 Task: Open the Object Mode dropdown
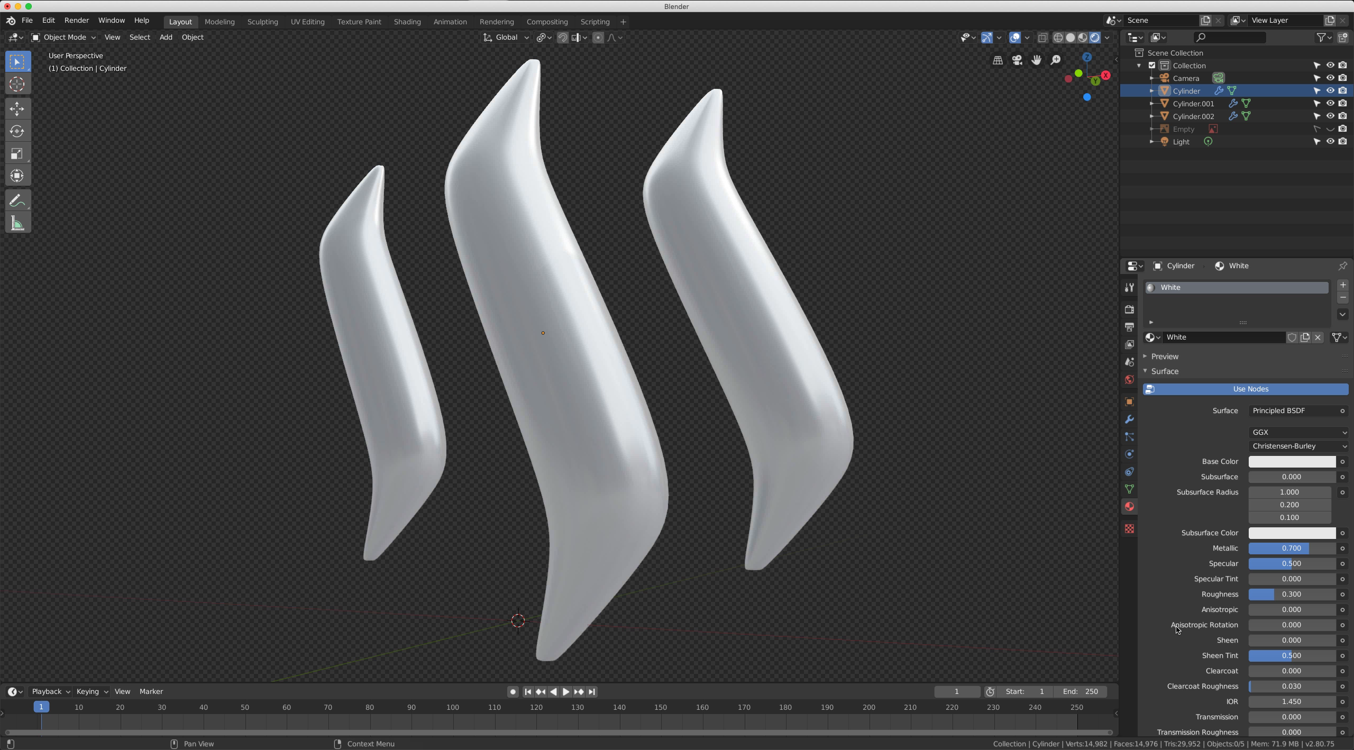(x=63, y=38)
